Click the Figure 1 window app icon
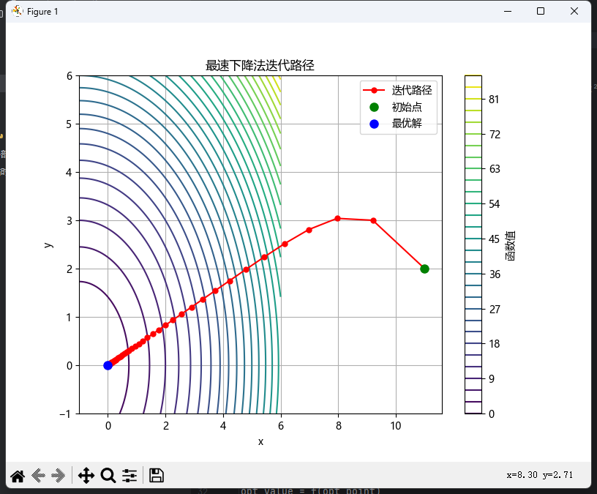 [17, 12]
